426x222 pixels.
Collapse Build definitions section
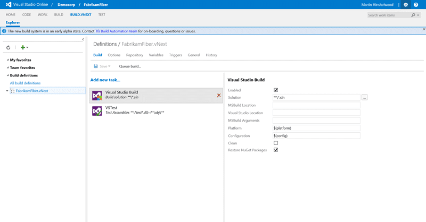pos(7,75)
